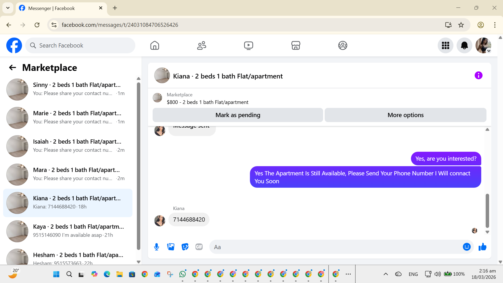Open File Explorer from the taskbar
Viewport: 503px width, 283px height.
119,274
